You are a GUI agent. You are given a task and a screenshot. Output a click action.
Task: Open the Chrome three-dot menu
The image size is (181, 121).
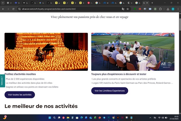[178, 9]
